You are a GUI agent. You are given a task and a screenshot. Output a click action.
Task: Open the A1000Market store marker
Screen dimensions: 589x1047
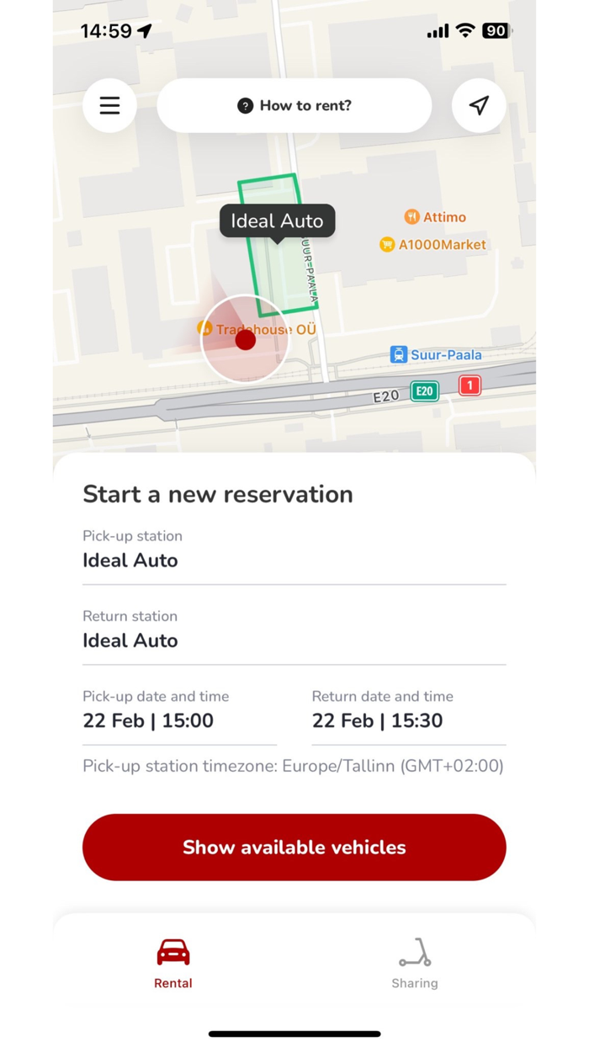[386, 245]
